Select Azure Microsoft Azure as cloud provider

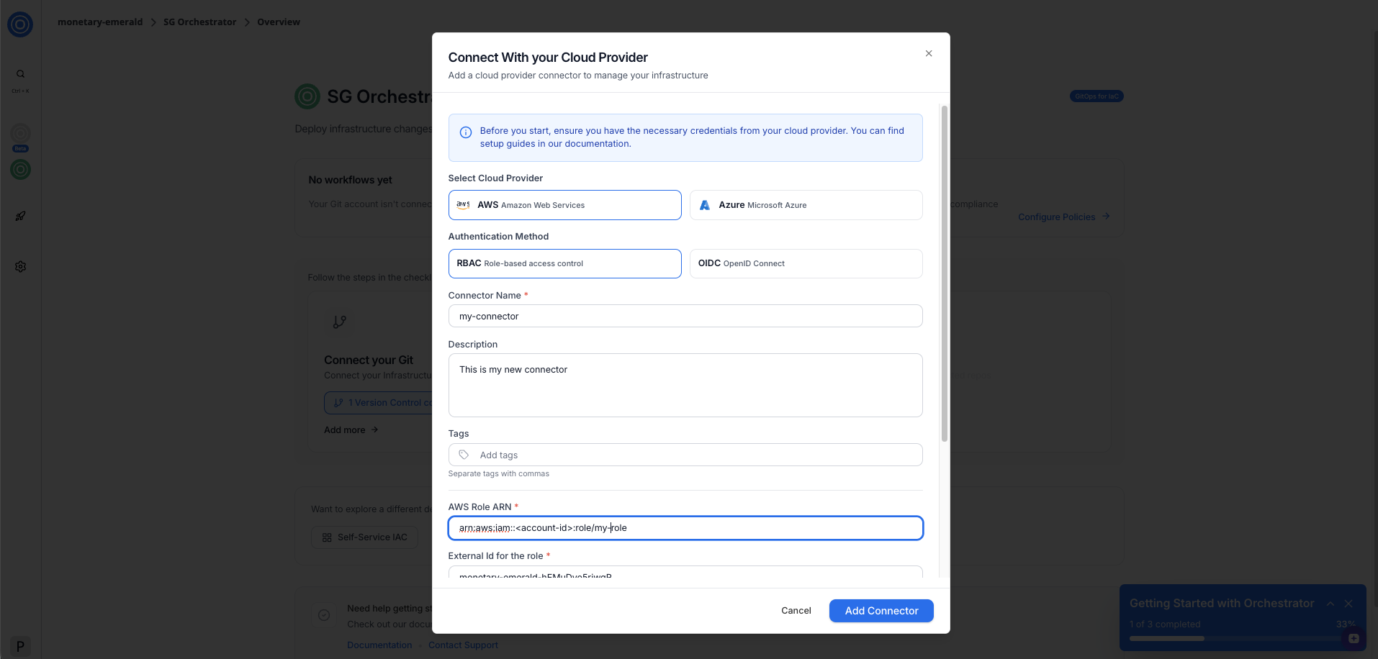point(805,204)
